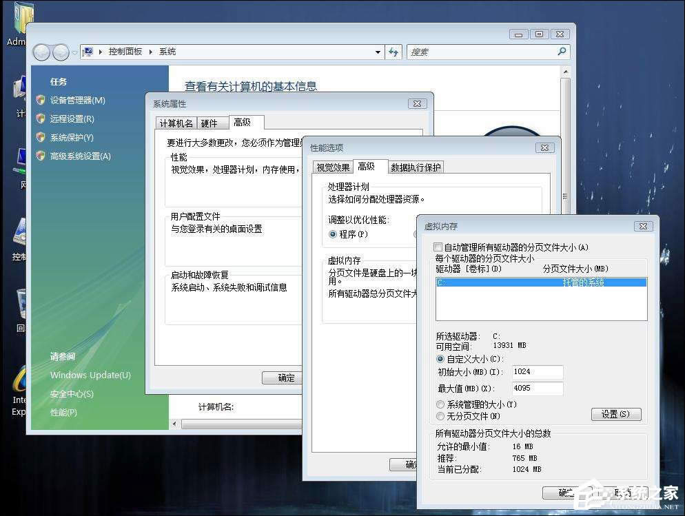Open recent pages dropdown next to Forward
The width and height of the screenshot is (685, 516).
[74, 53]
